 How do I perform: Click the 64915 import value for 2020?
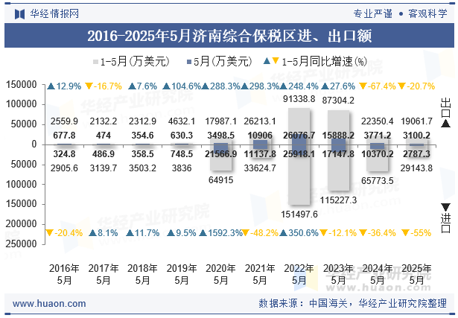221,180
